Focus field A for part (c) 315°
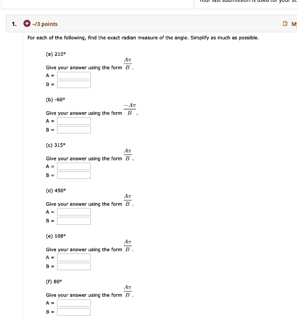The height and width of the screenshot is (323, 297). 74,166
